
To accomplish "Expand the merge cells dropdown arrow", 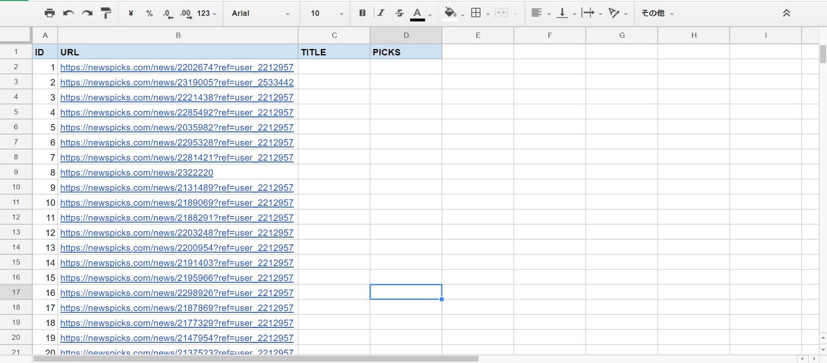I will (x=515, y=14).
